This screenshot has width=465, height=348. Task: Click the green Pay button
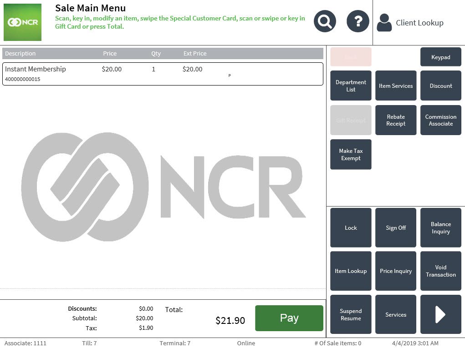click(x=289, y=318)
